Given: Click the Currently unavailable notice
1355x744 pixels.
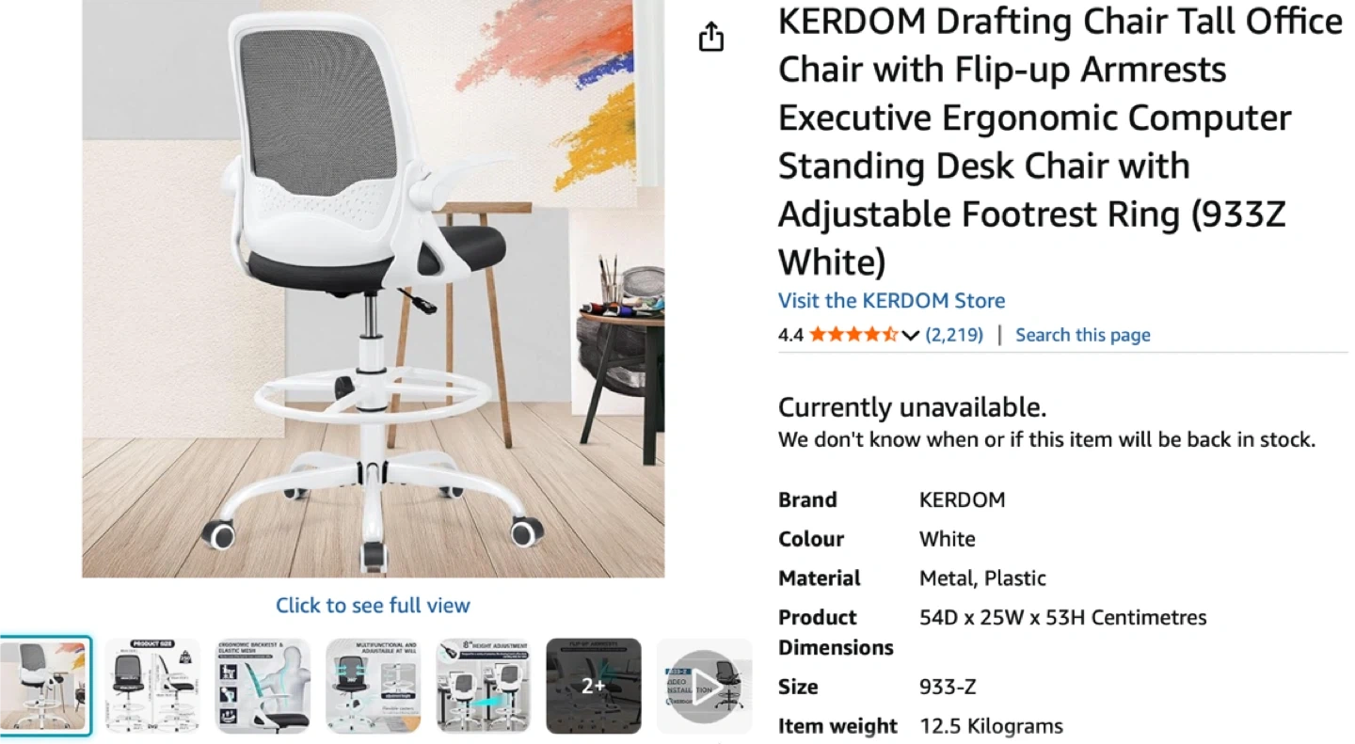Looking at the screenshot, I should (x=912, y=407).
